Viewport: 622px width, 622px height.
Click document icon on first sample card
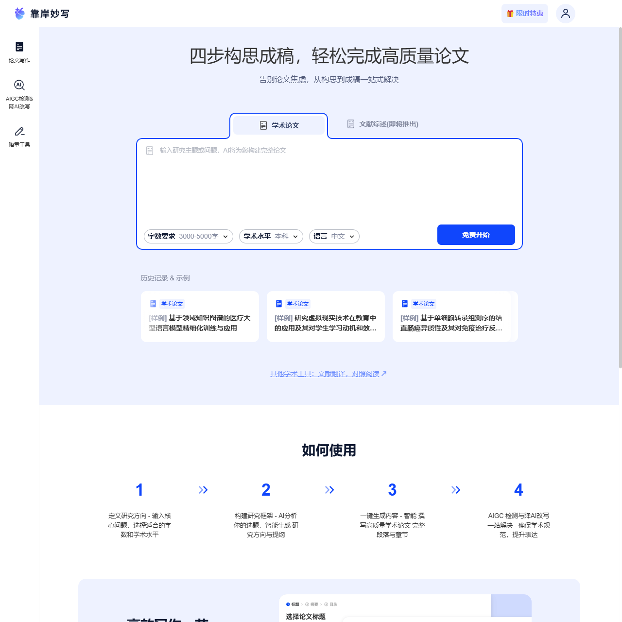click(153, 304)
